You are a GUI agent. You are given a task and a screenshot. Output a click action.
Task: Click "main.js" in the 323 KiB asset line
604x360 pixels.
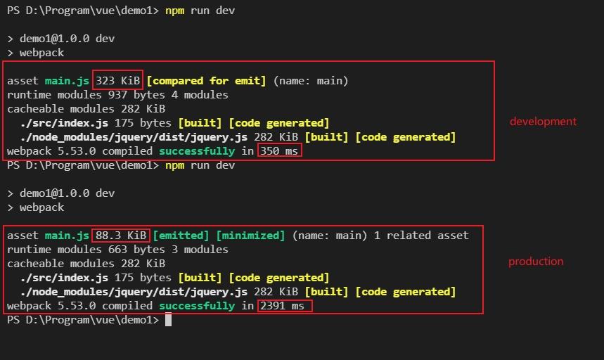click(x=67, y=80)
